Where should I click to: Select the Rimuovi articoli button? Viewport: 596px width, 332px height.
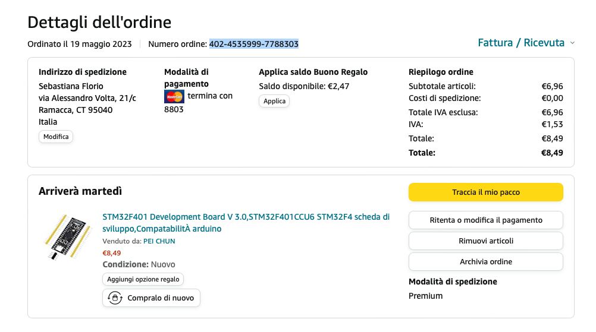click(485, 241)
